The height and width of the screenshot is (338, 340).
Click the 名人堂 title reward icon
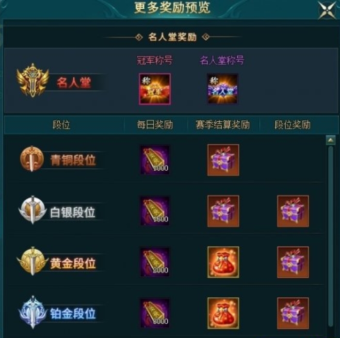(x=223, y=89)
